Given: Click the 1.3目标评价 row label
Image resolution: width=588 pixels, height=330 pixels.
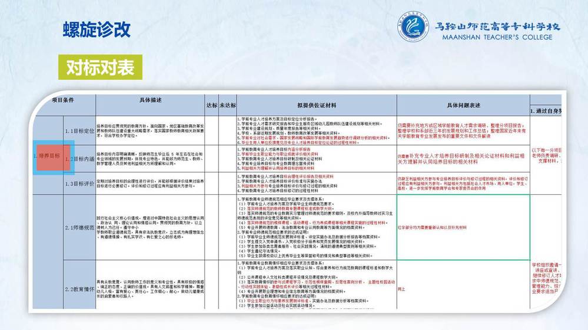Looking at the screenshot, I should [80, 184].
